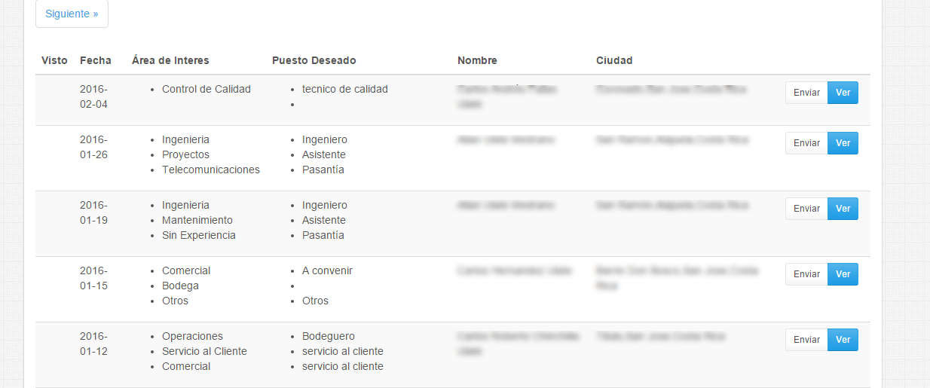Send the 2016-01-19 application via Enviar

tap(806, 209)
